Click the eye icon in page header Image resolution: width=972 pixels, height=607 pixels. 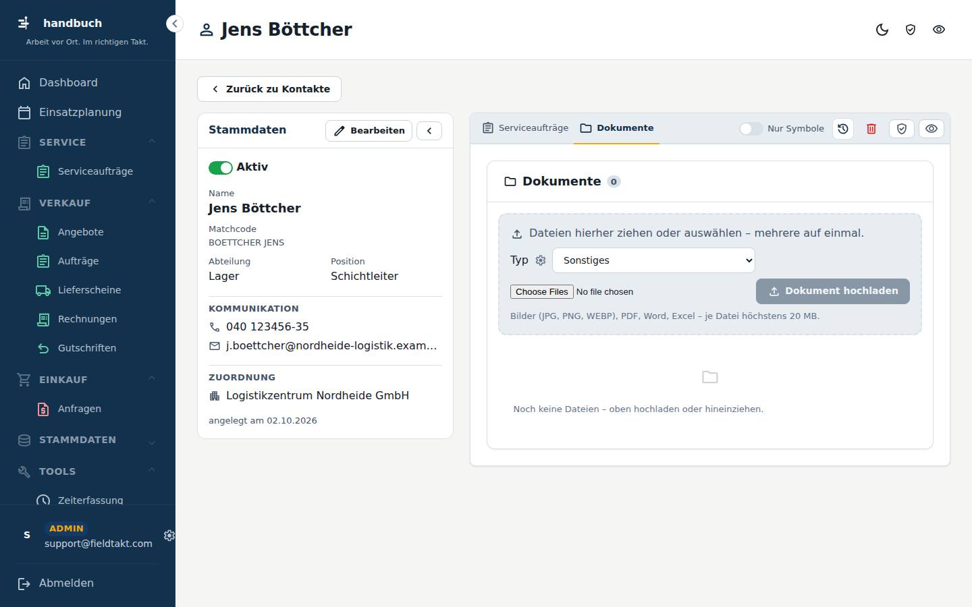939,30
